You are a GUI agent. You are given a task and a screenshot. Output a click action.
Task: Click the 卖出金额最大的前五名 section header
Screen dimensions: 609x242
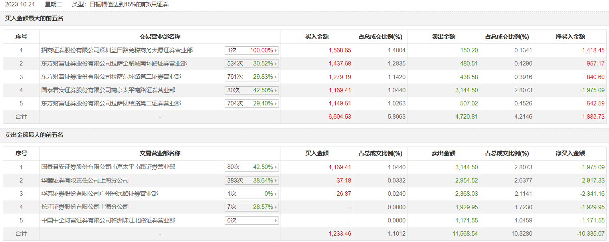pos(34,135)
